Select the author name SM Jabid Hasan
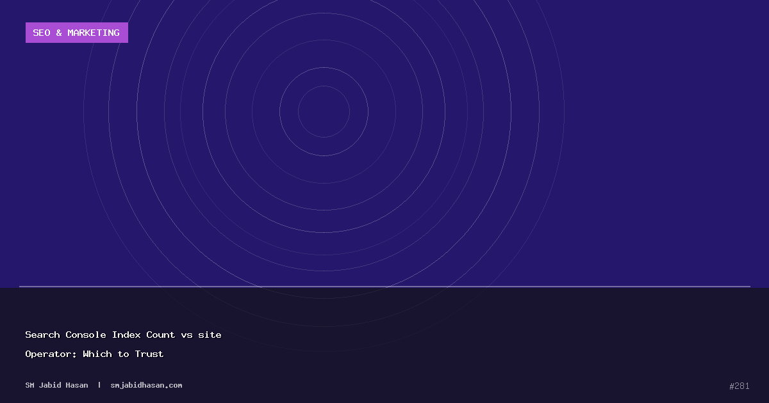769x403 pixels. click(56, 385)
